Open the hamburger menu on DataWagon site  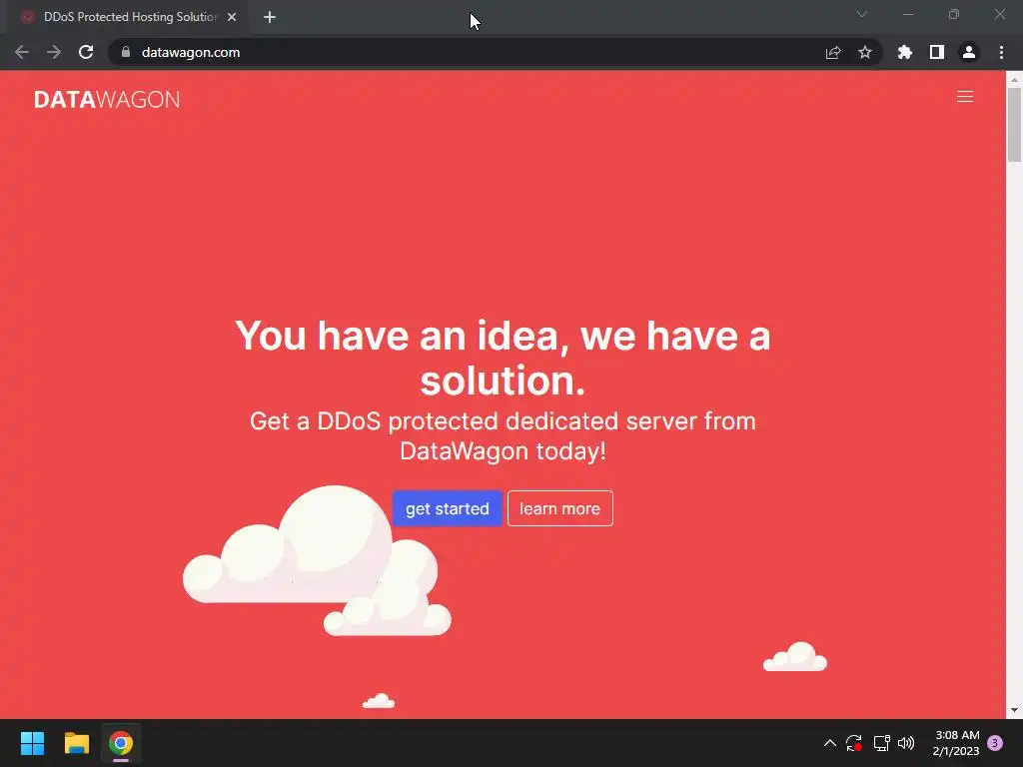964,97
